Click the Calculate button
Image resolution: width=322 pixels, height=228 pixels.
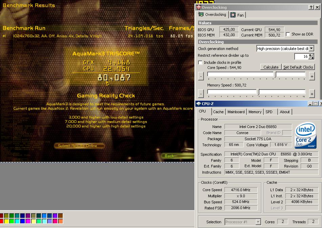(x=271, y=67)
